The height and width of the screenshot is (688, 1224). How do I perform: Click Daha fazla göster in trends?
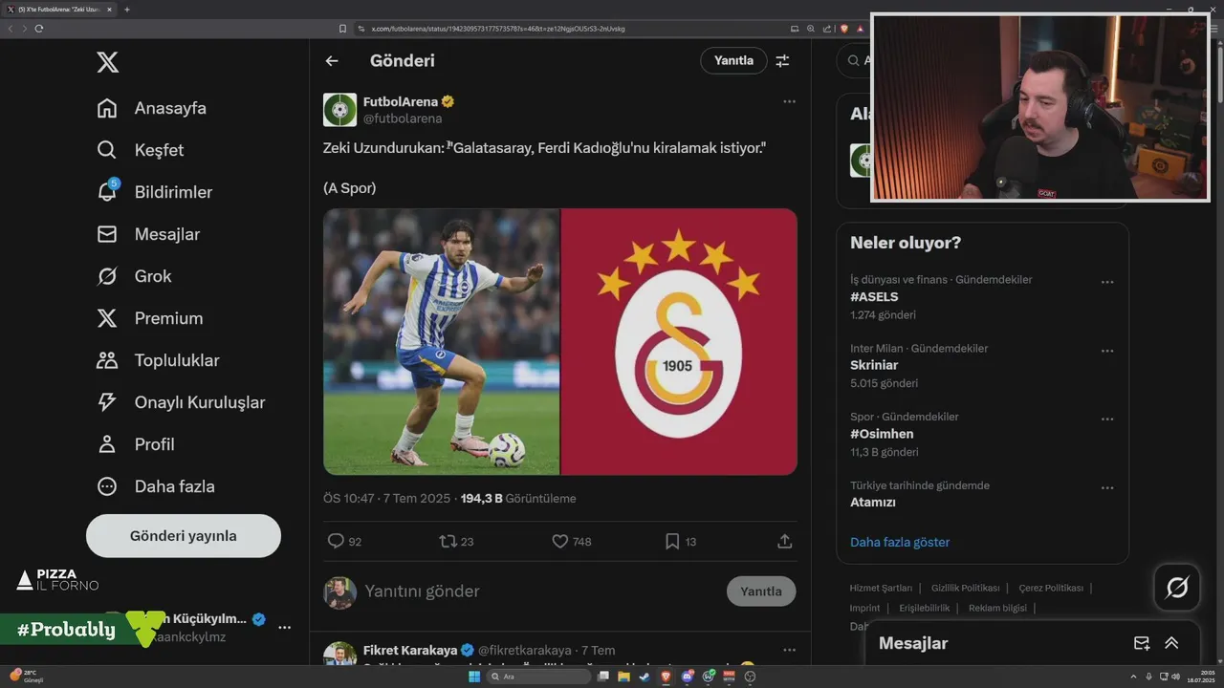pyautogui.click(x=900, y=542)
